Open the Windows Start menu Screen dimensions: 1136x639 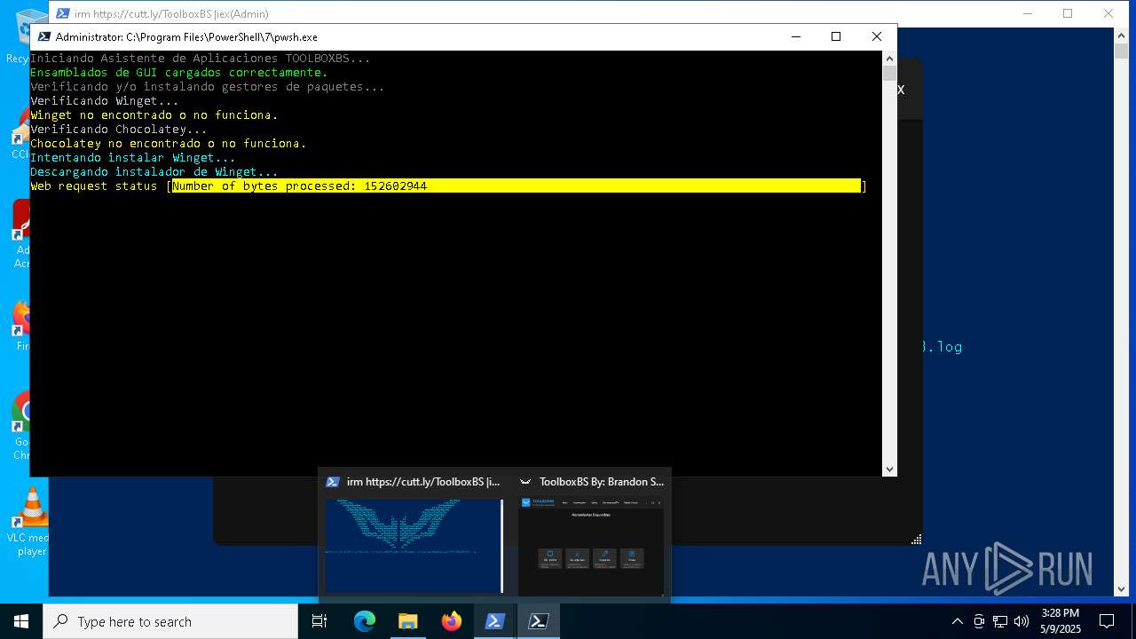point(20,621)
